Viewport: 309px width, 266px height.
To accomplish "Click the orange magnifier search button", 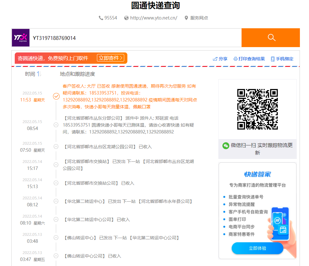I will [271, 38].
